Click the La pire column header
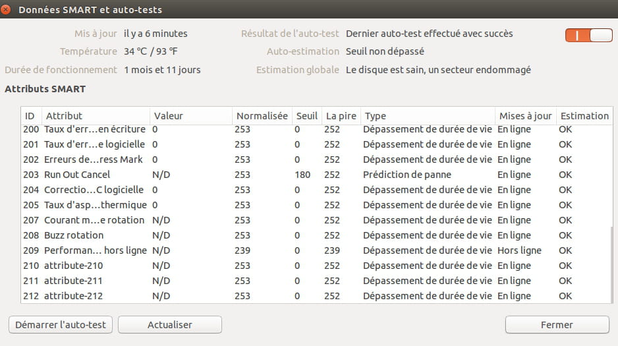The height and width of the screenshot is (346, 618). (x=341, y=116)
